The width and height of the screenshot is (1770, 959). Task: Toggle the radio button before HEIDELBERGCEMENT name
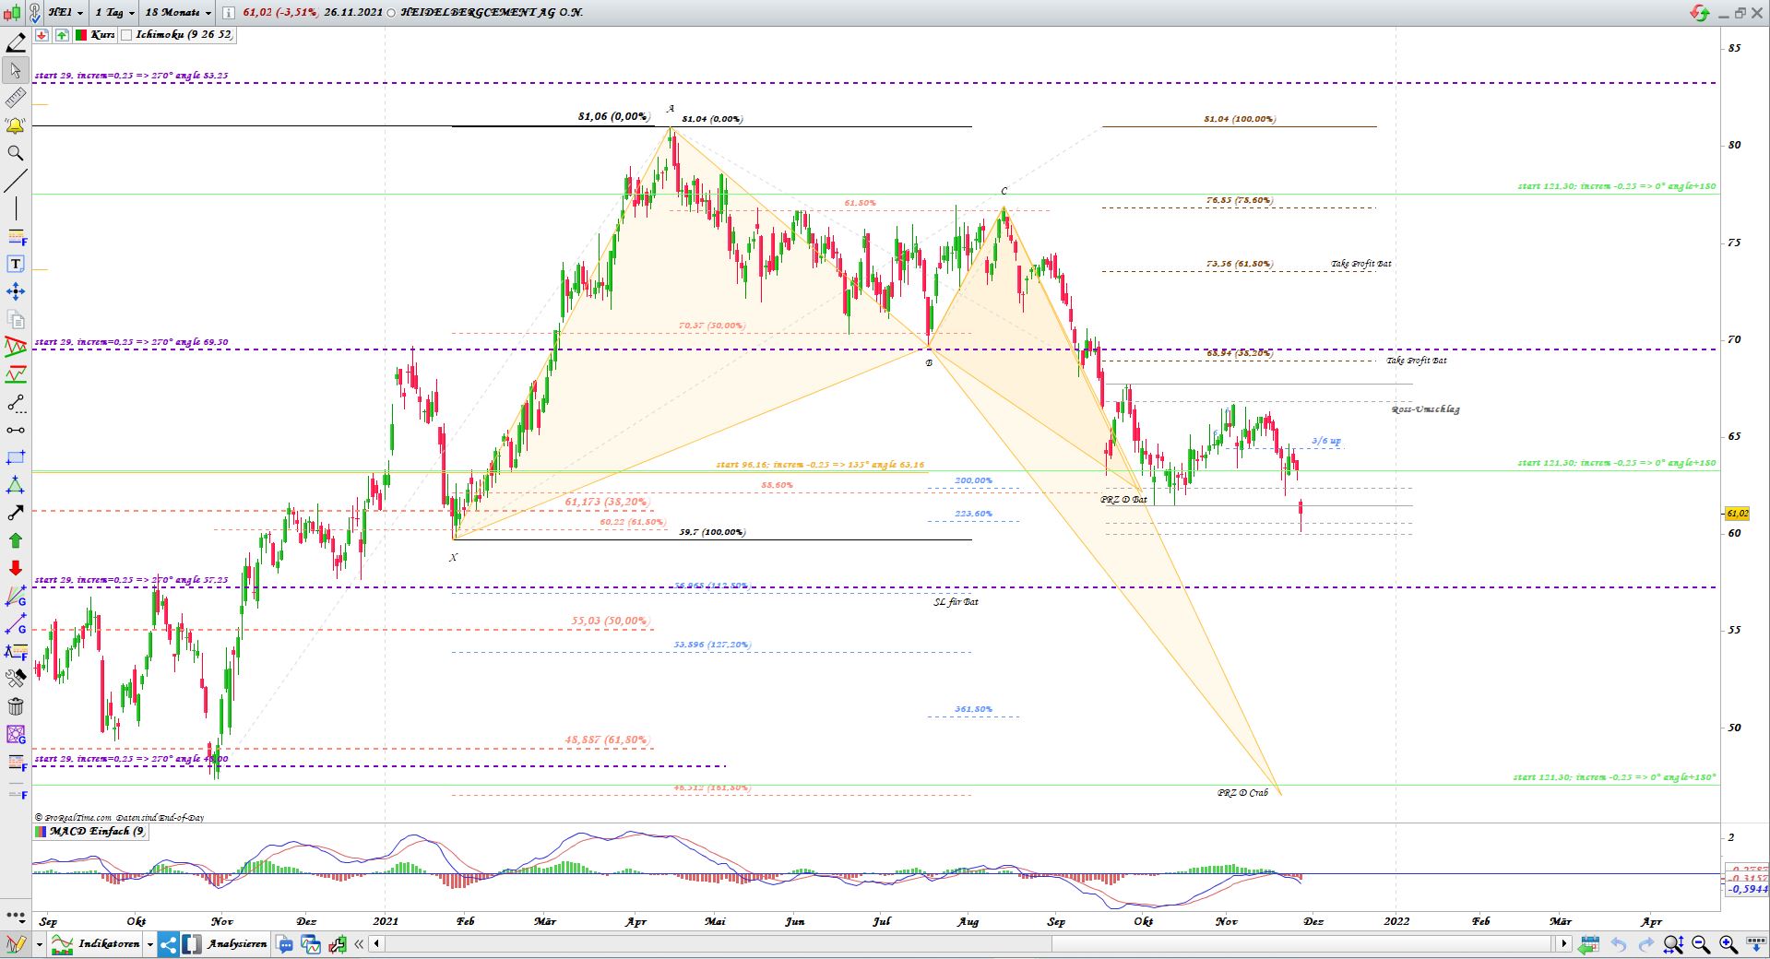(391, 13)
